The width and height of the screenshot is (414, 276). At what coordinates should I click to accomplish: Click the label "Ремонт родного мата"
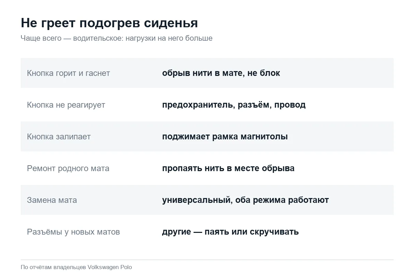click(x=68, y=168)
